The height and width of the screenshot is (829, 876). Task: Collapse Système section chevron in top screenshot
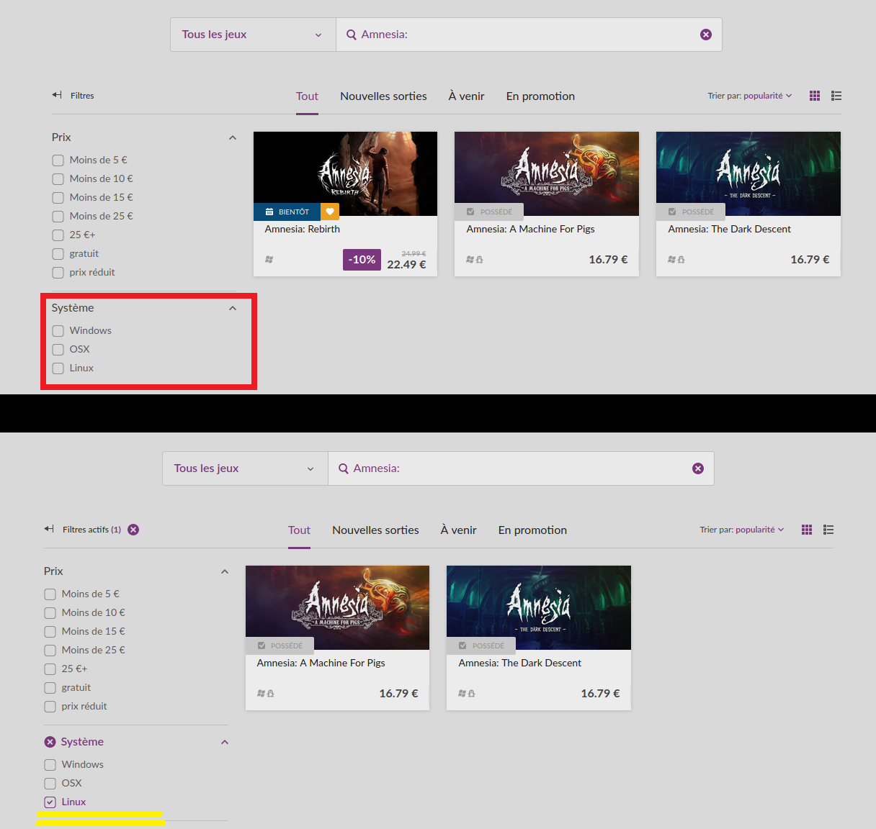pos(233,308)
